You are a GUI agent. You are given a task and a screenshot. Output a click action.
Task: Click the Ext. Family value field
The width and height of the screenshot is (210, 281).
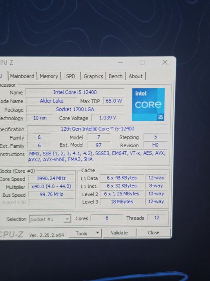(x=39, y=145)
